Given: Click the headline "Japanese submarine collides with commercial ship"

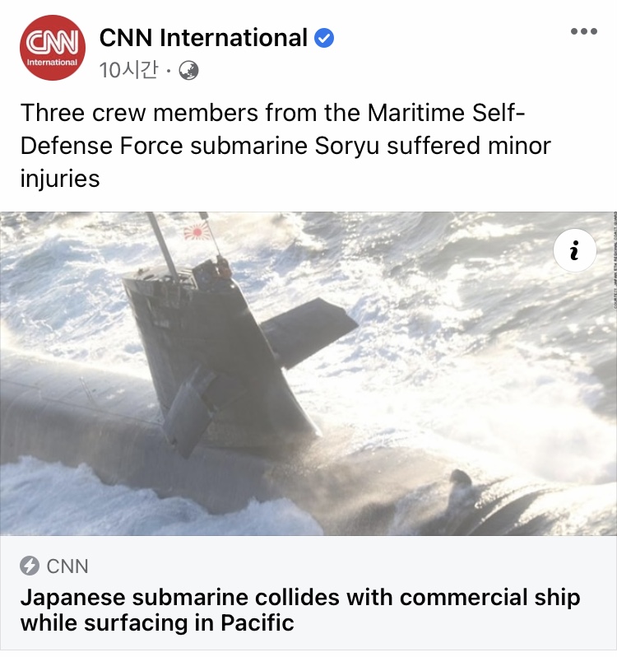Looking at the screenshot, I should tap(300, 597).
